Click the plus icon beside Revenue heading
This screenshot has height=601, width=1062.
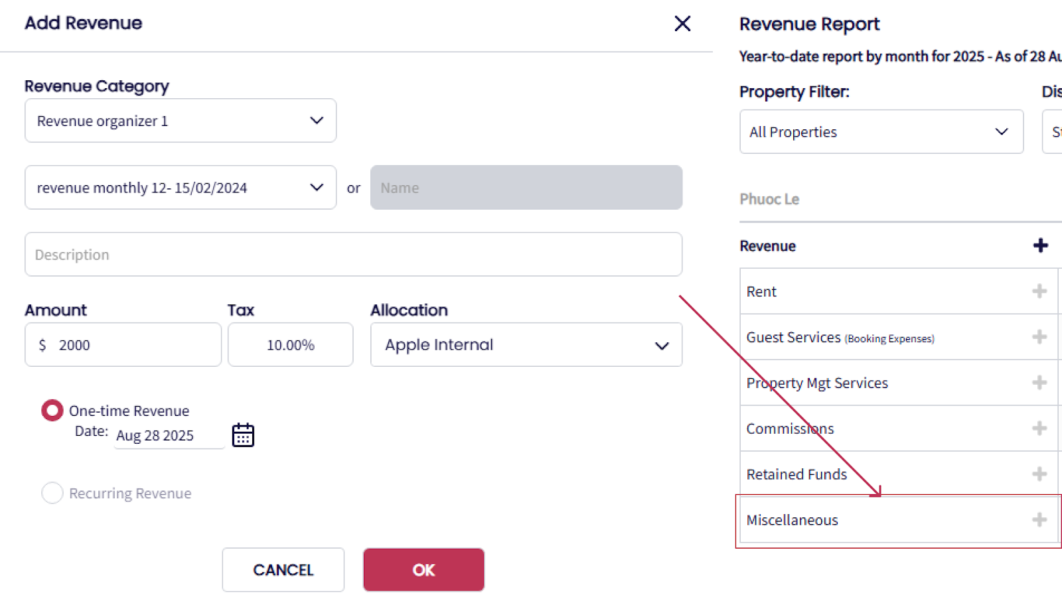tap(1040, 245)
